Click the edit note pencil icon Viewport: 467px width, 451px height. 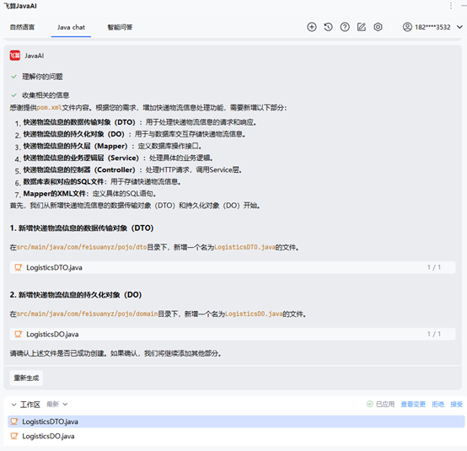pos(362,27)
